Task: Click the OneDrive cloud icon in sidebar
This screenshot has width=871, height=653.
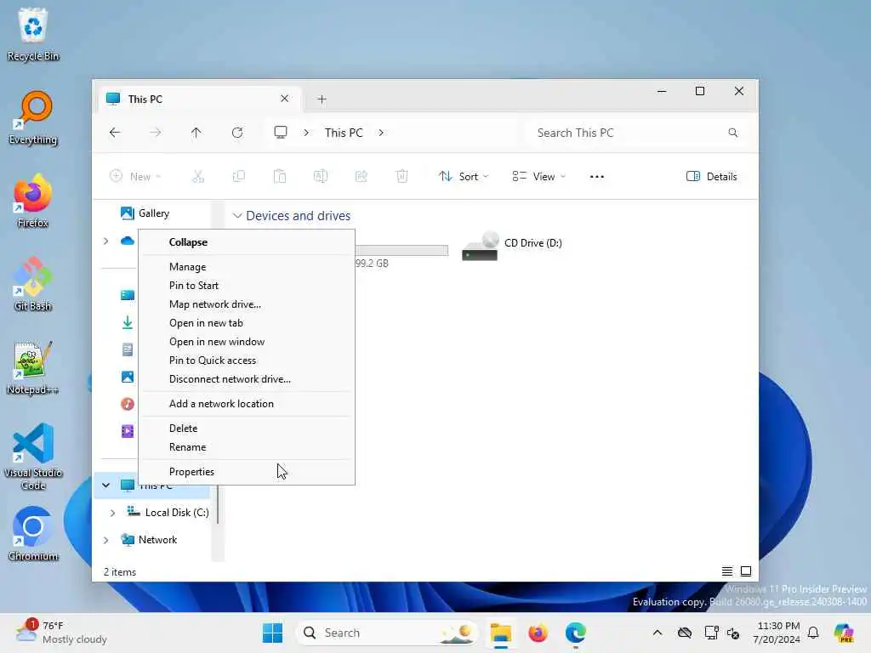Action: tap(128, 241)
